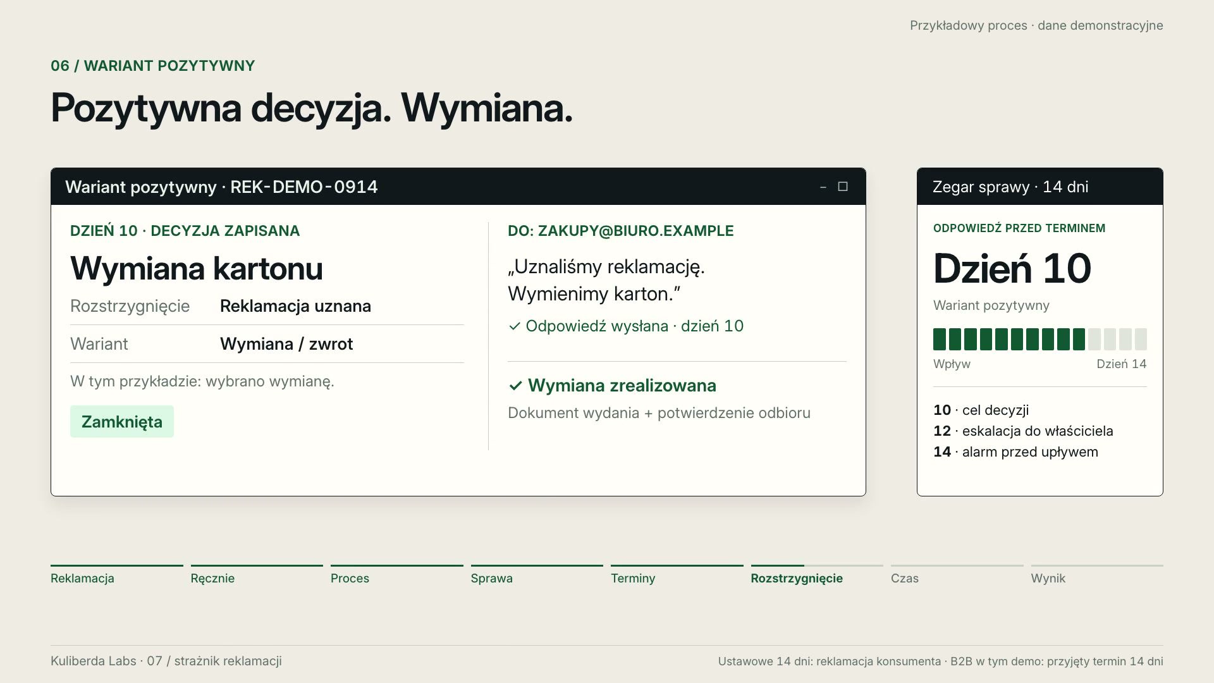Click the Wpływ label under the progress bar

coord(952,364)
